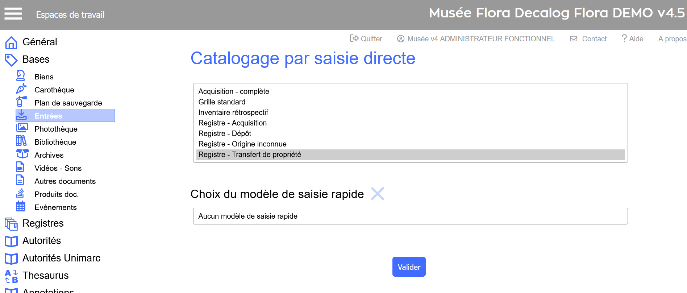Choose Inventaire rétrospectif entry grid
This screenshot has height=293, width=687.
[x=233, y=112]
